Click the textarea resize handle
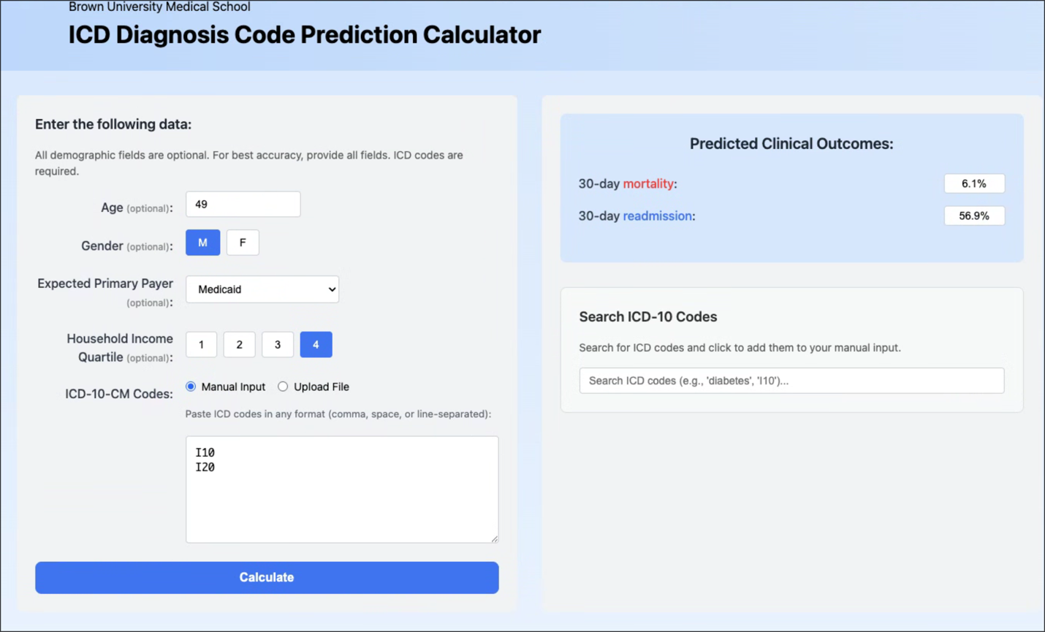This screenshot has width=1045, height=632. click(495, 539)
